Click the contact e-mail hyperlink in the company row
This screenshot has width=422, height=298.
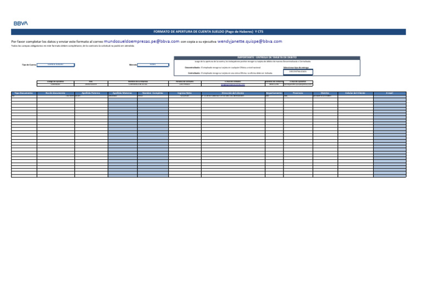pyautogui.click(x=233, y=85)
